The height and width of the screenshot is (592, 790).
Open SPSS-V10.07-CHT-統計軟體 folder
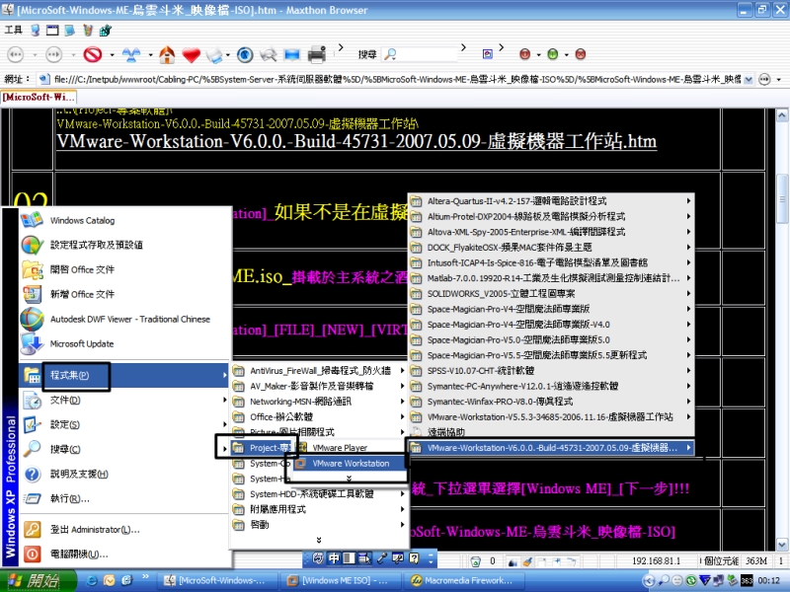[551, 371]
